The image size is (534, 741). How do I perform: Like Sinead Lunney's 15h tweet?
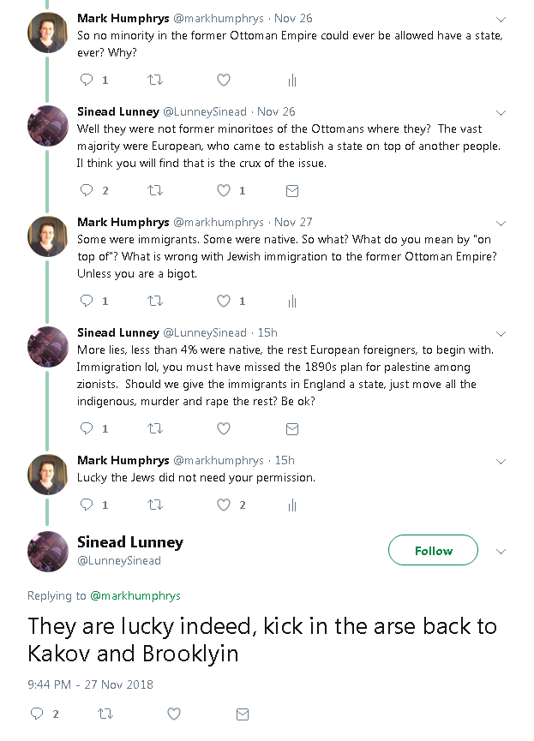(x=224, y=428)
